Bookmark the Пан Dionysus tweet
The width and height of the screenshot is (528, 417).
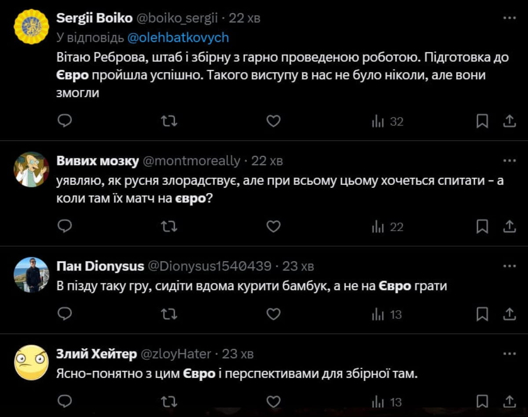pyautogui.click(x=482, y=314)
